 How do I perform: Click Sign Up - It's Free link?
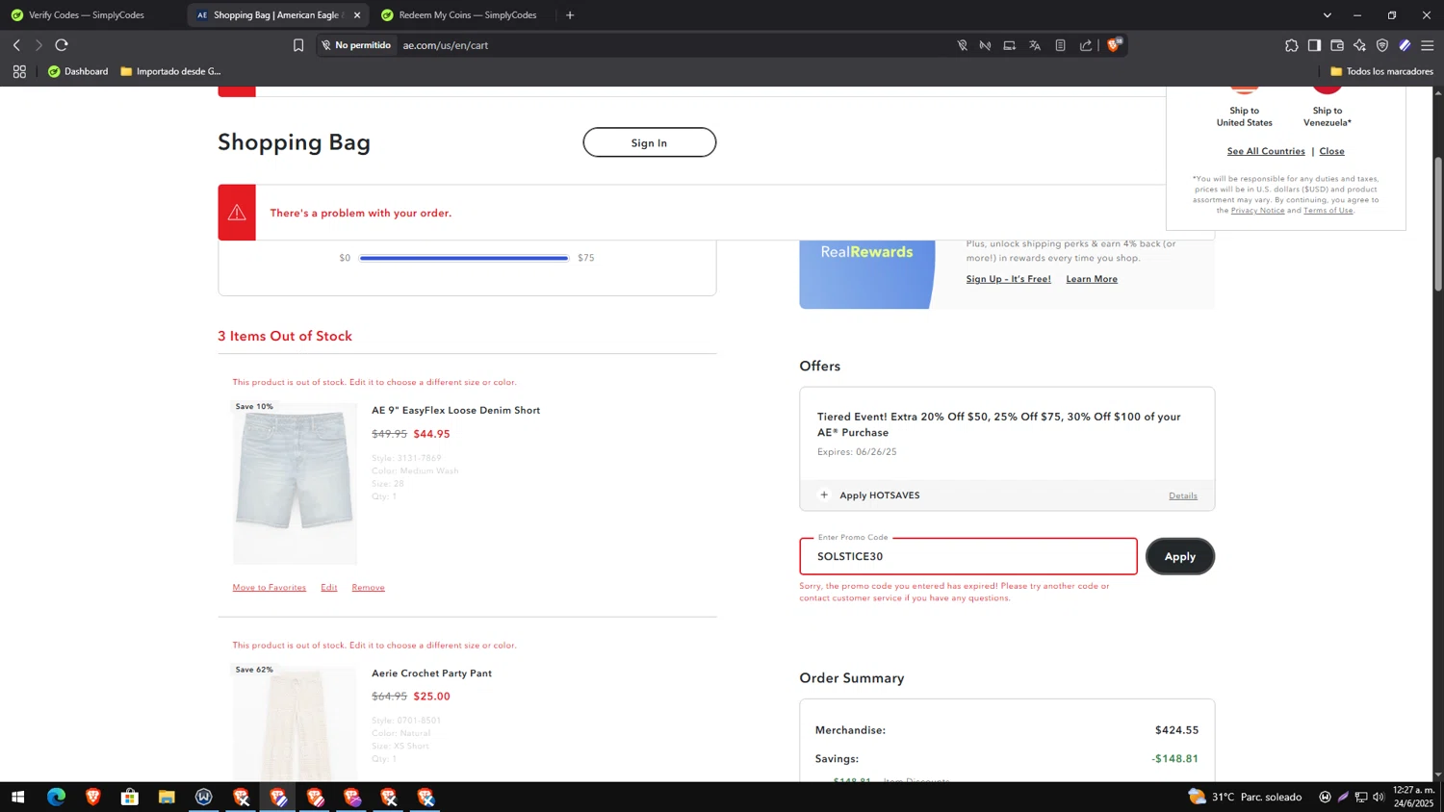click(x=1008, y=279)
